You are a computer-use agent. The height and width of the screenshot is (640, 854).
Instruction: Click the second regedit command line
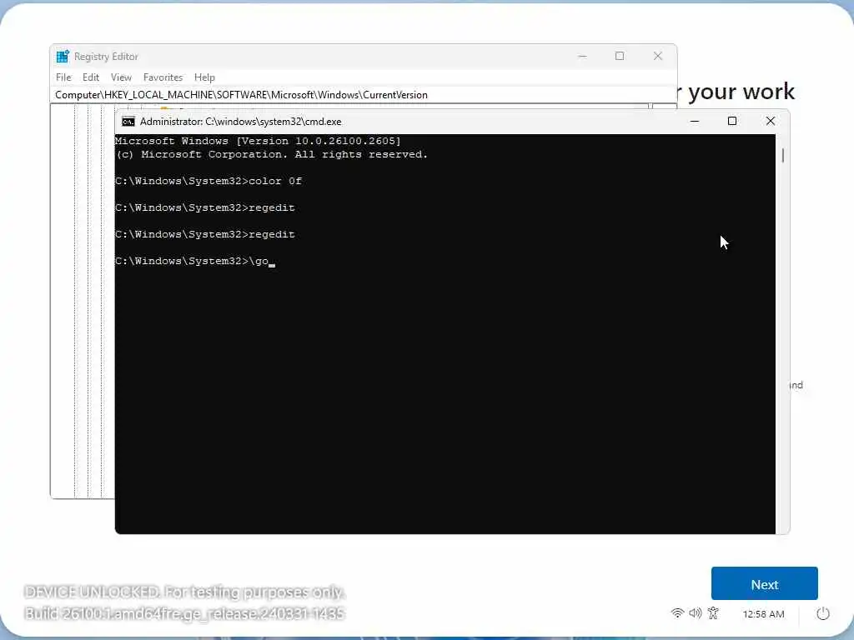205,234
